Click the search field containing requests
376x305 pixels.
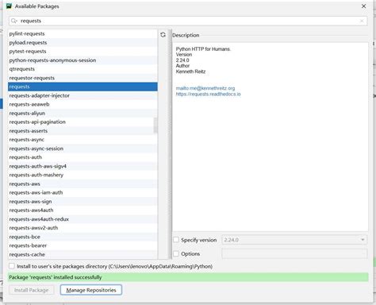coord(188,21)
